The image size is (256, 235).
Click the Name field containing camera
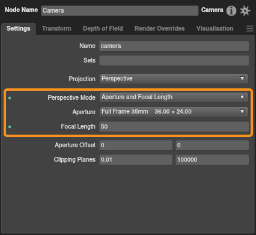tap(174, 46)
